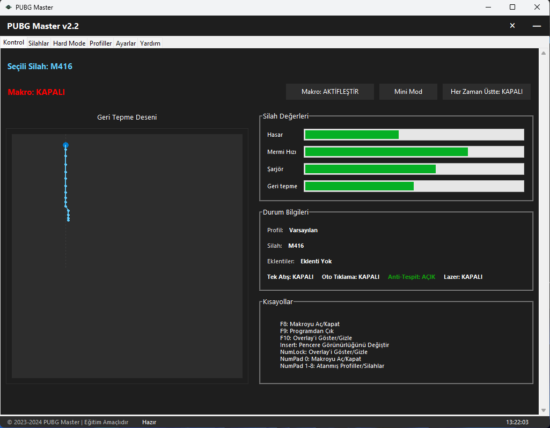Screen dimensions: 550x428
Task: Click Tek Atış: KAPALI status
Action: pos(290,277)
